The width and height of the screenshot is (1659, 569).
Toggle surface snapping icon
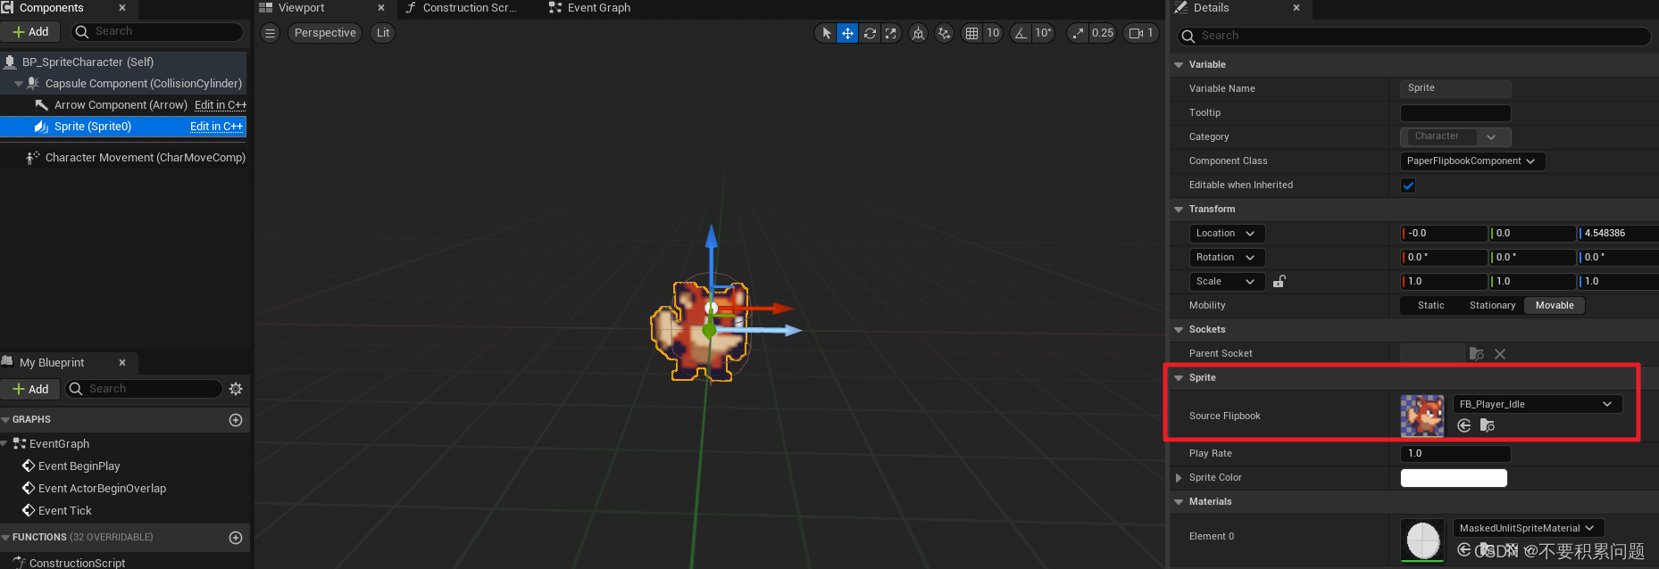(x=944, y=33)
